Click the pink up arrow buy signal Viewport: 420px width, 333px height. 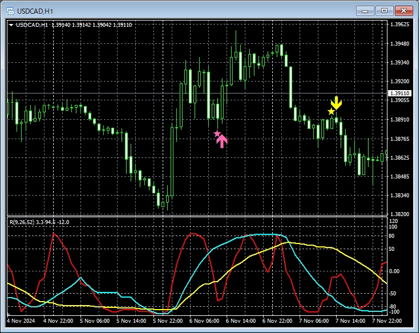(222, 141)
